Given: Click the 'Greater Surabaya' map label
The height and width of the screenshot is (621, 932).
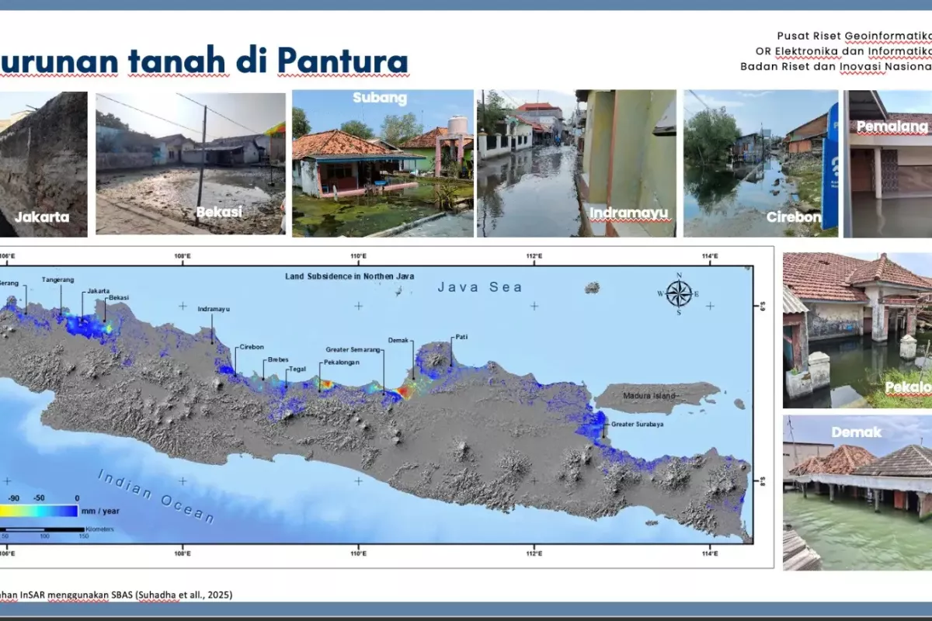Looking at the screenshot, I should (x=637, y=425).
